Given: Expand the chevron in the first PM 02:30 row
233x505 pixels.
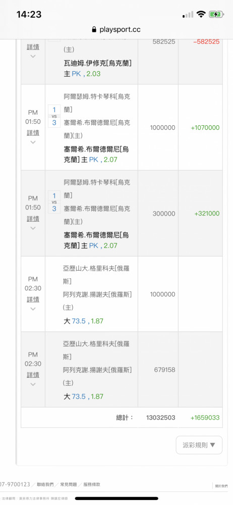Looking at the screenshot, I should 33,309.
